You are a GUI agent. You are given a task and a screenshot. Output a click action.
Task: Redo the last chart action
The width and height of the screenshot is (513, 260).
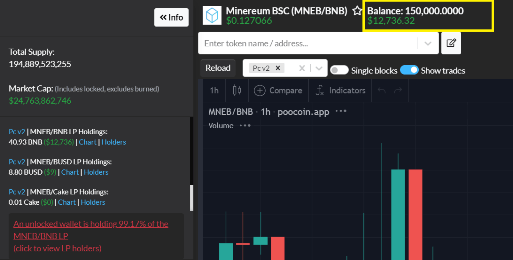398,90
